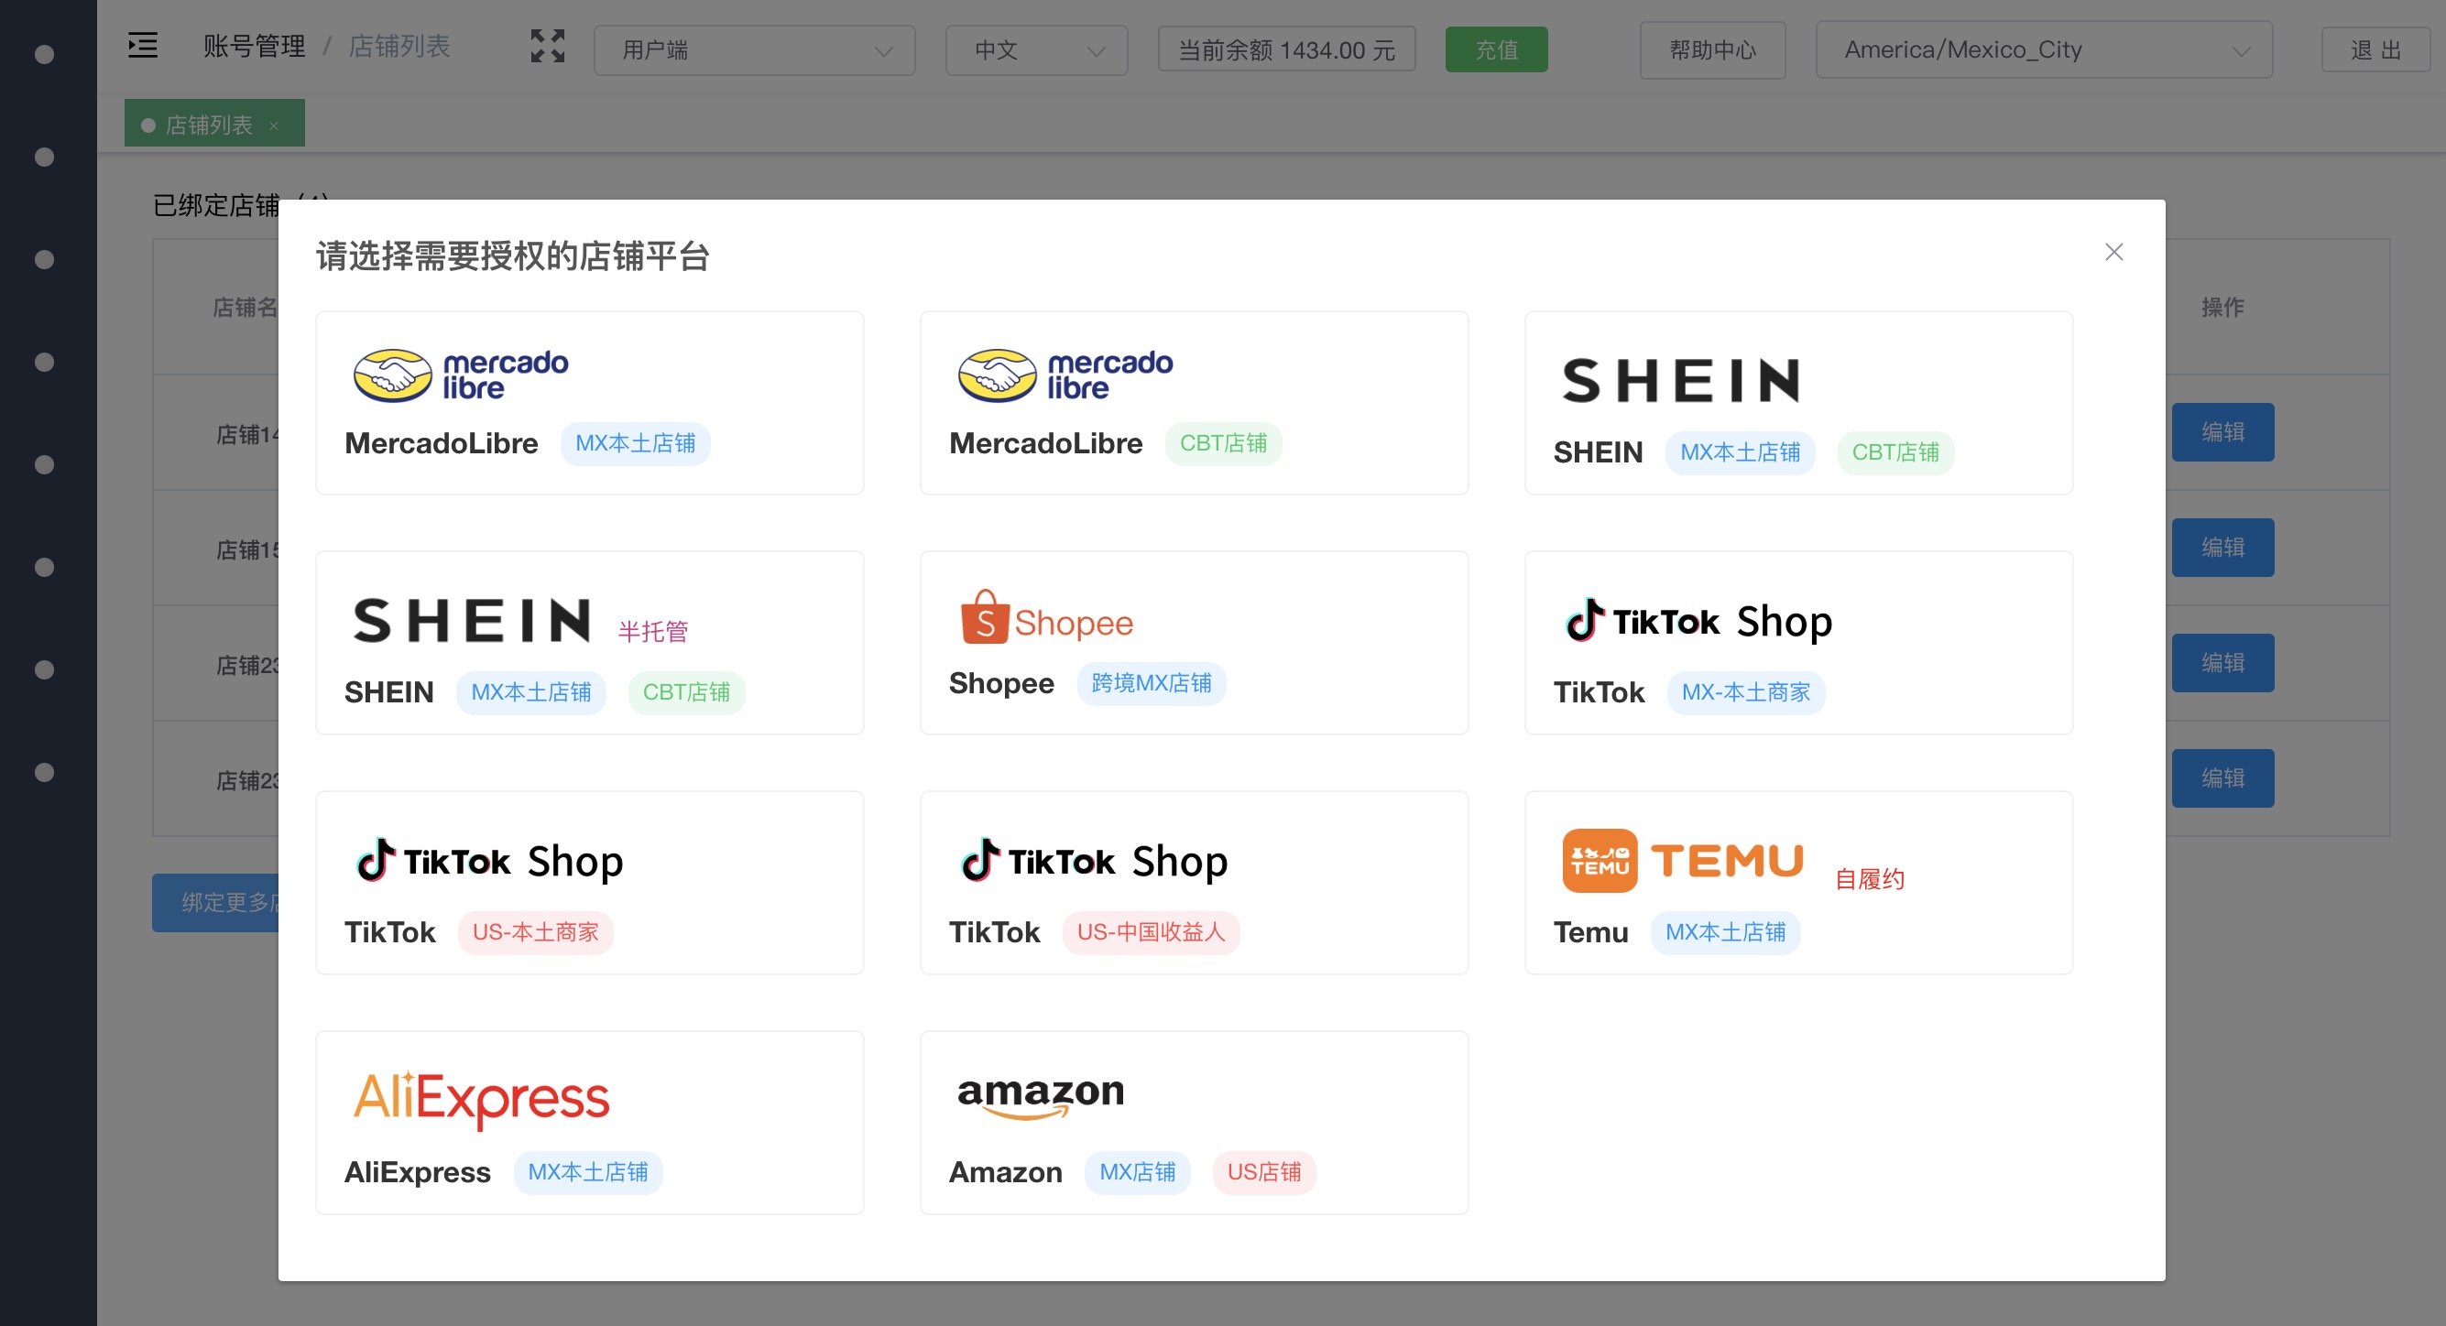Click the Temu name text
The image size is (2446, 1326).
pos(1590,932)
